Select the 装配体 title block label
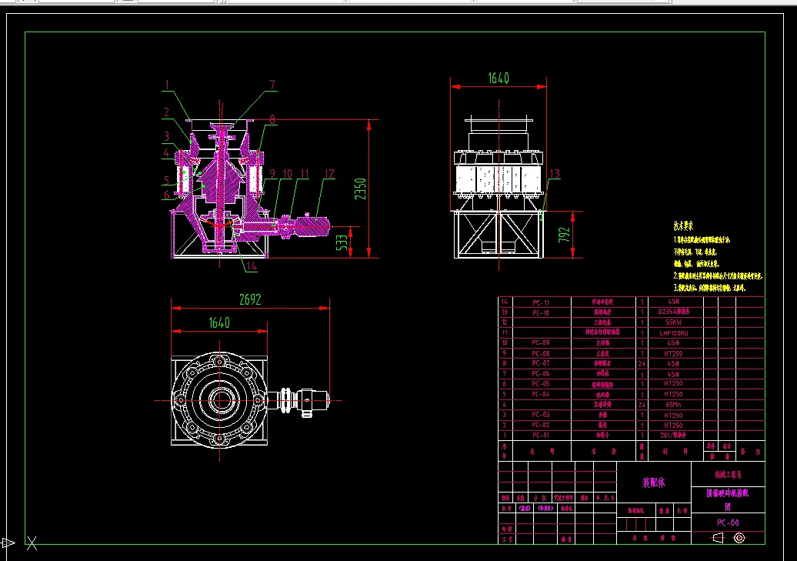Viewport: 797px width, 561px height. coord(654,483)
